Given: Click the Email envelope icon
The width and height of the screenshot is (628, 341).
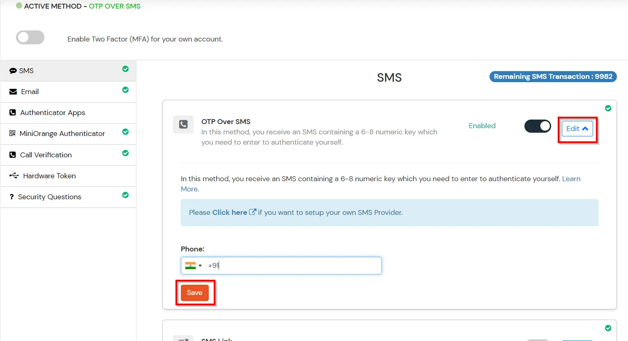Looking at the screenshot, I should [13, 92].
